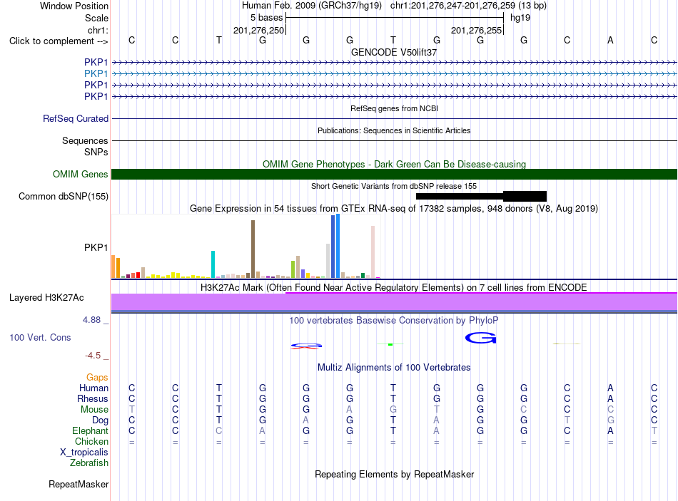Viewport: 678px width, 501px height.
Task: Click the light blue PKP1 transcript label
Action: click(x=96, y=73)
